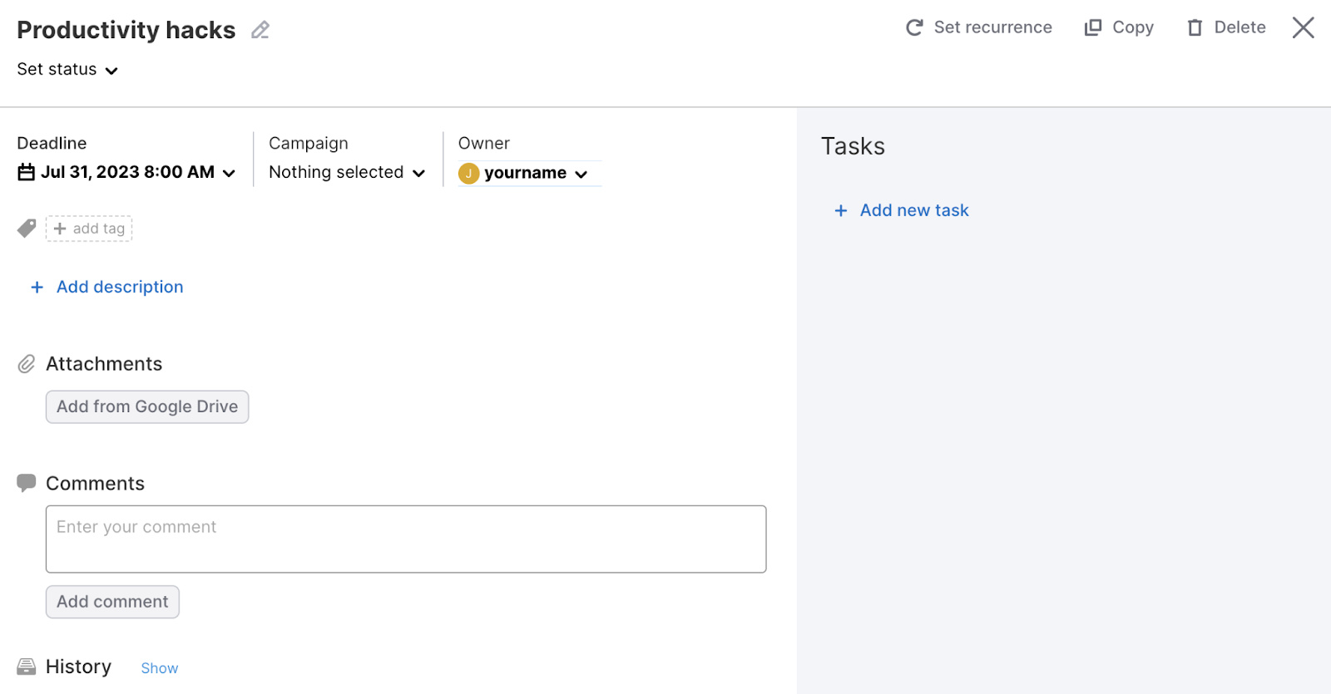Click the Add comment button
The width and height of the screenshot is (1331, 694).
click(112, 602)
